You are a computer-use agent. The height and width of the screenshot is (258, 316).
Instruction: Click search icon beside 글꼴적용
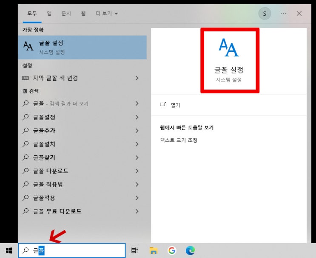(x=26, y=198)
